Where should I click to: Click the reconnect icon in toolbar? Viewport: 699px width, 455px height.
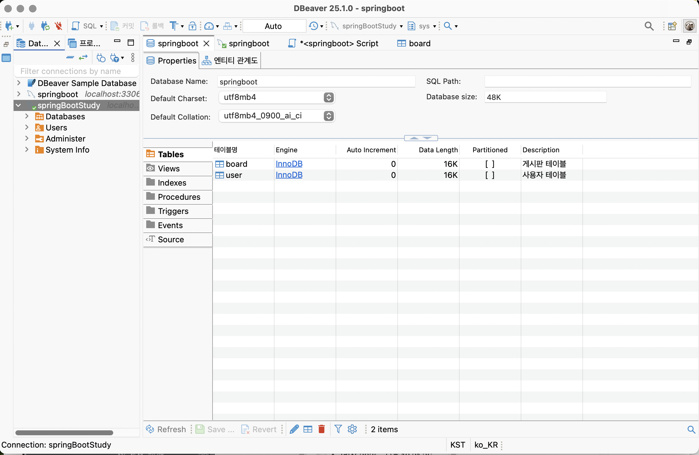(x=45, y=26)
